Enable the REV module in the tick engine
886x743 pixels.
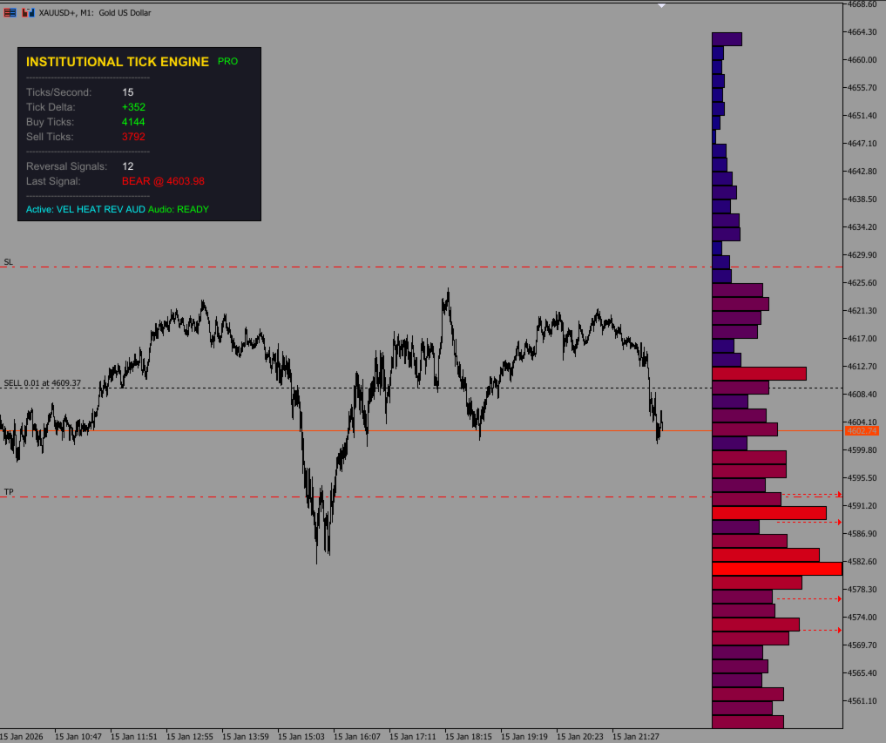(x=112, y=209)
